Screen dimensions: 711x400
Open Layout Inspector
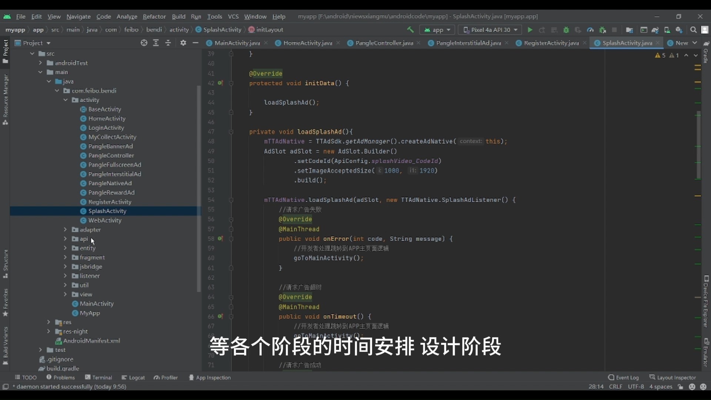tap(673, 377)
